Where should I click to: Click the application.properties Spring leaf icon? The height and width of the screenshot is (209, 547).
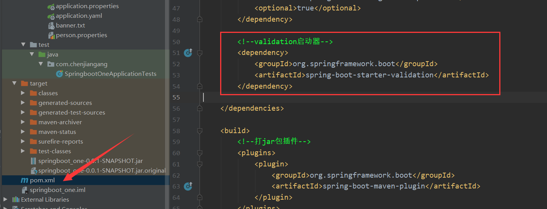51,6
